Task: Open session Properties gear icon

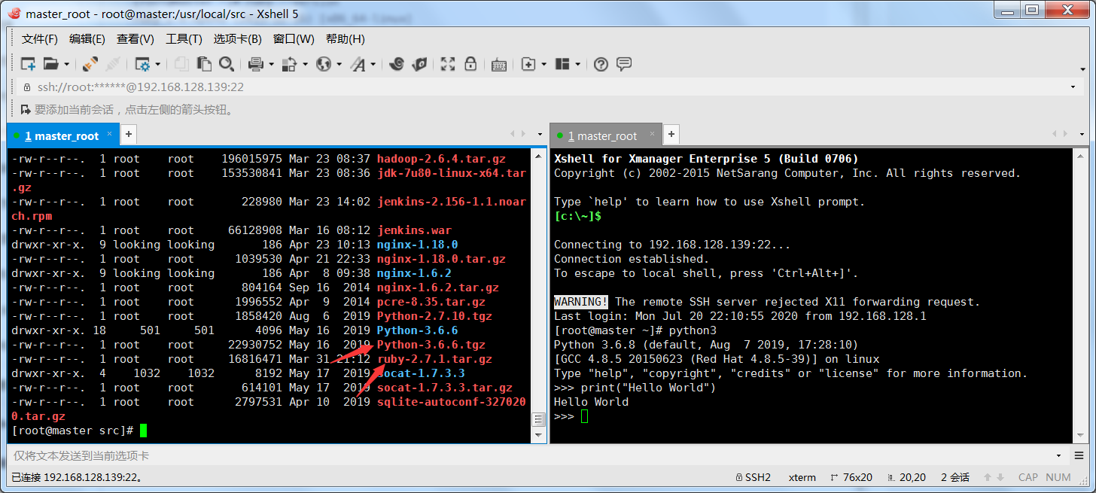Action: point(143,64)
